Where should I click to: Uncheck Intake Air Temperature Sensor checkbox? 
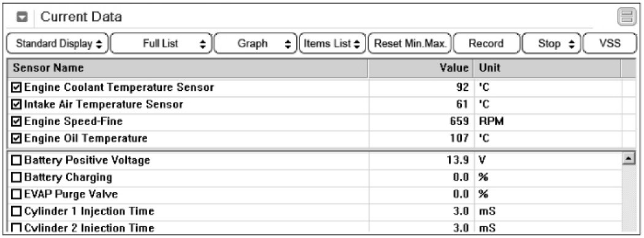click(x=16, y=104)
